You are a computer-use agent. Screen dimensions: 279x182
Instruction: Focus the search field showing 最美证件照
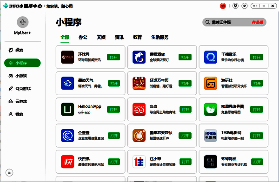234,22
